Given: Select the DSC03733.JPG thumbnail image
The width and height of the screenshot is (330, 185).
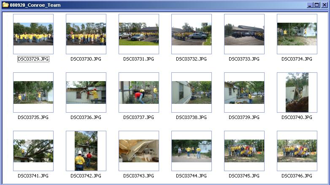Looking at the screenshot, I should tap(244, 34).
